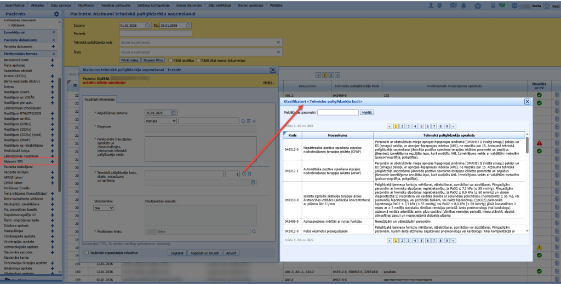Click the Saglabāt un Drukāt button
The image size is (561, 284).
click(x=205, y=253)
